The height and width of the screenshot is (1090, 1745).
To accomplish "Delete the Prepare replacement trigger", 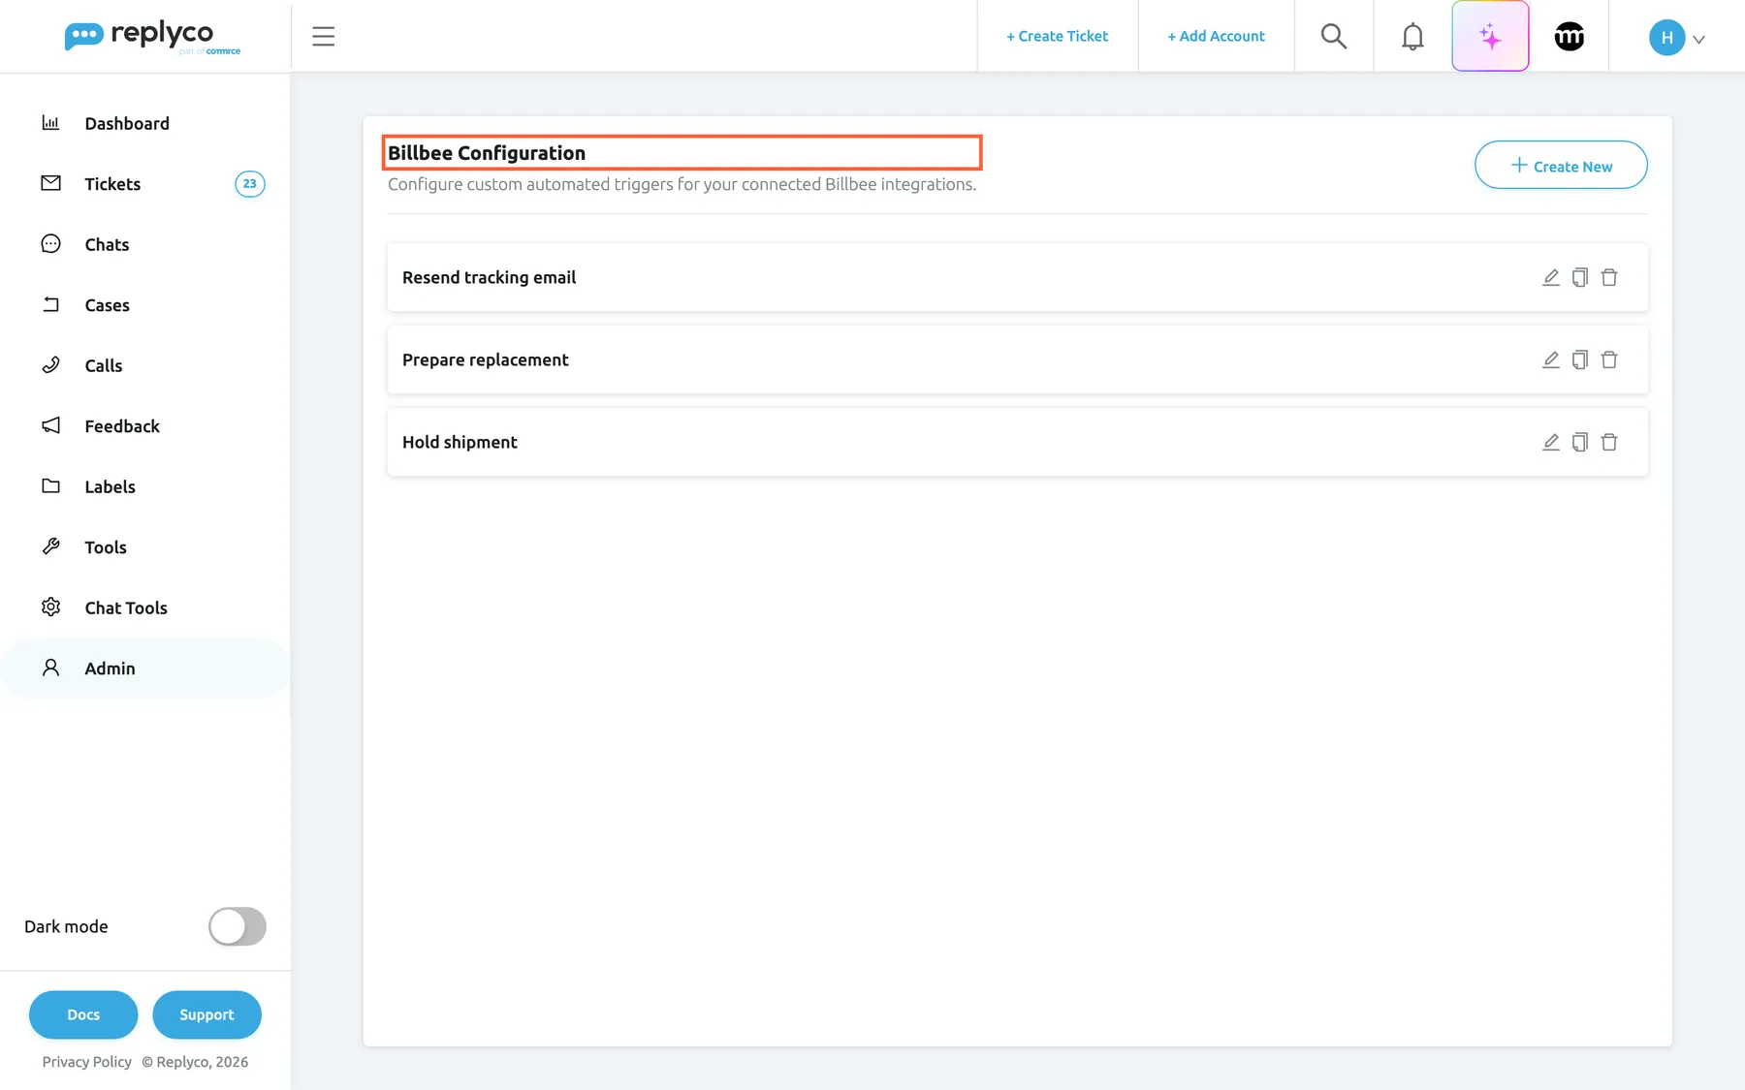I will point(1609,360).
